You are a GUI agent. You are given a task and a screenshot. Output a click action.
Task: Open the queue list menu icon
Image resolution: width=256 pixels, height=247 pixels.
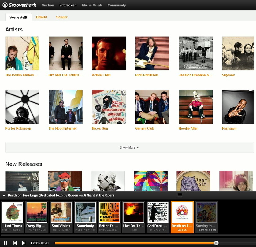point(180,195)
